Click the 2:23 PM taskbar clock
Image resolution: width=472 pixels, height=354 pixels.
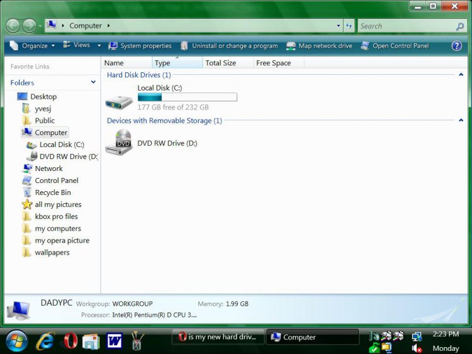click(446, 334)
